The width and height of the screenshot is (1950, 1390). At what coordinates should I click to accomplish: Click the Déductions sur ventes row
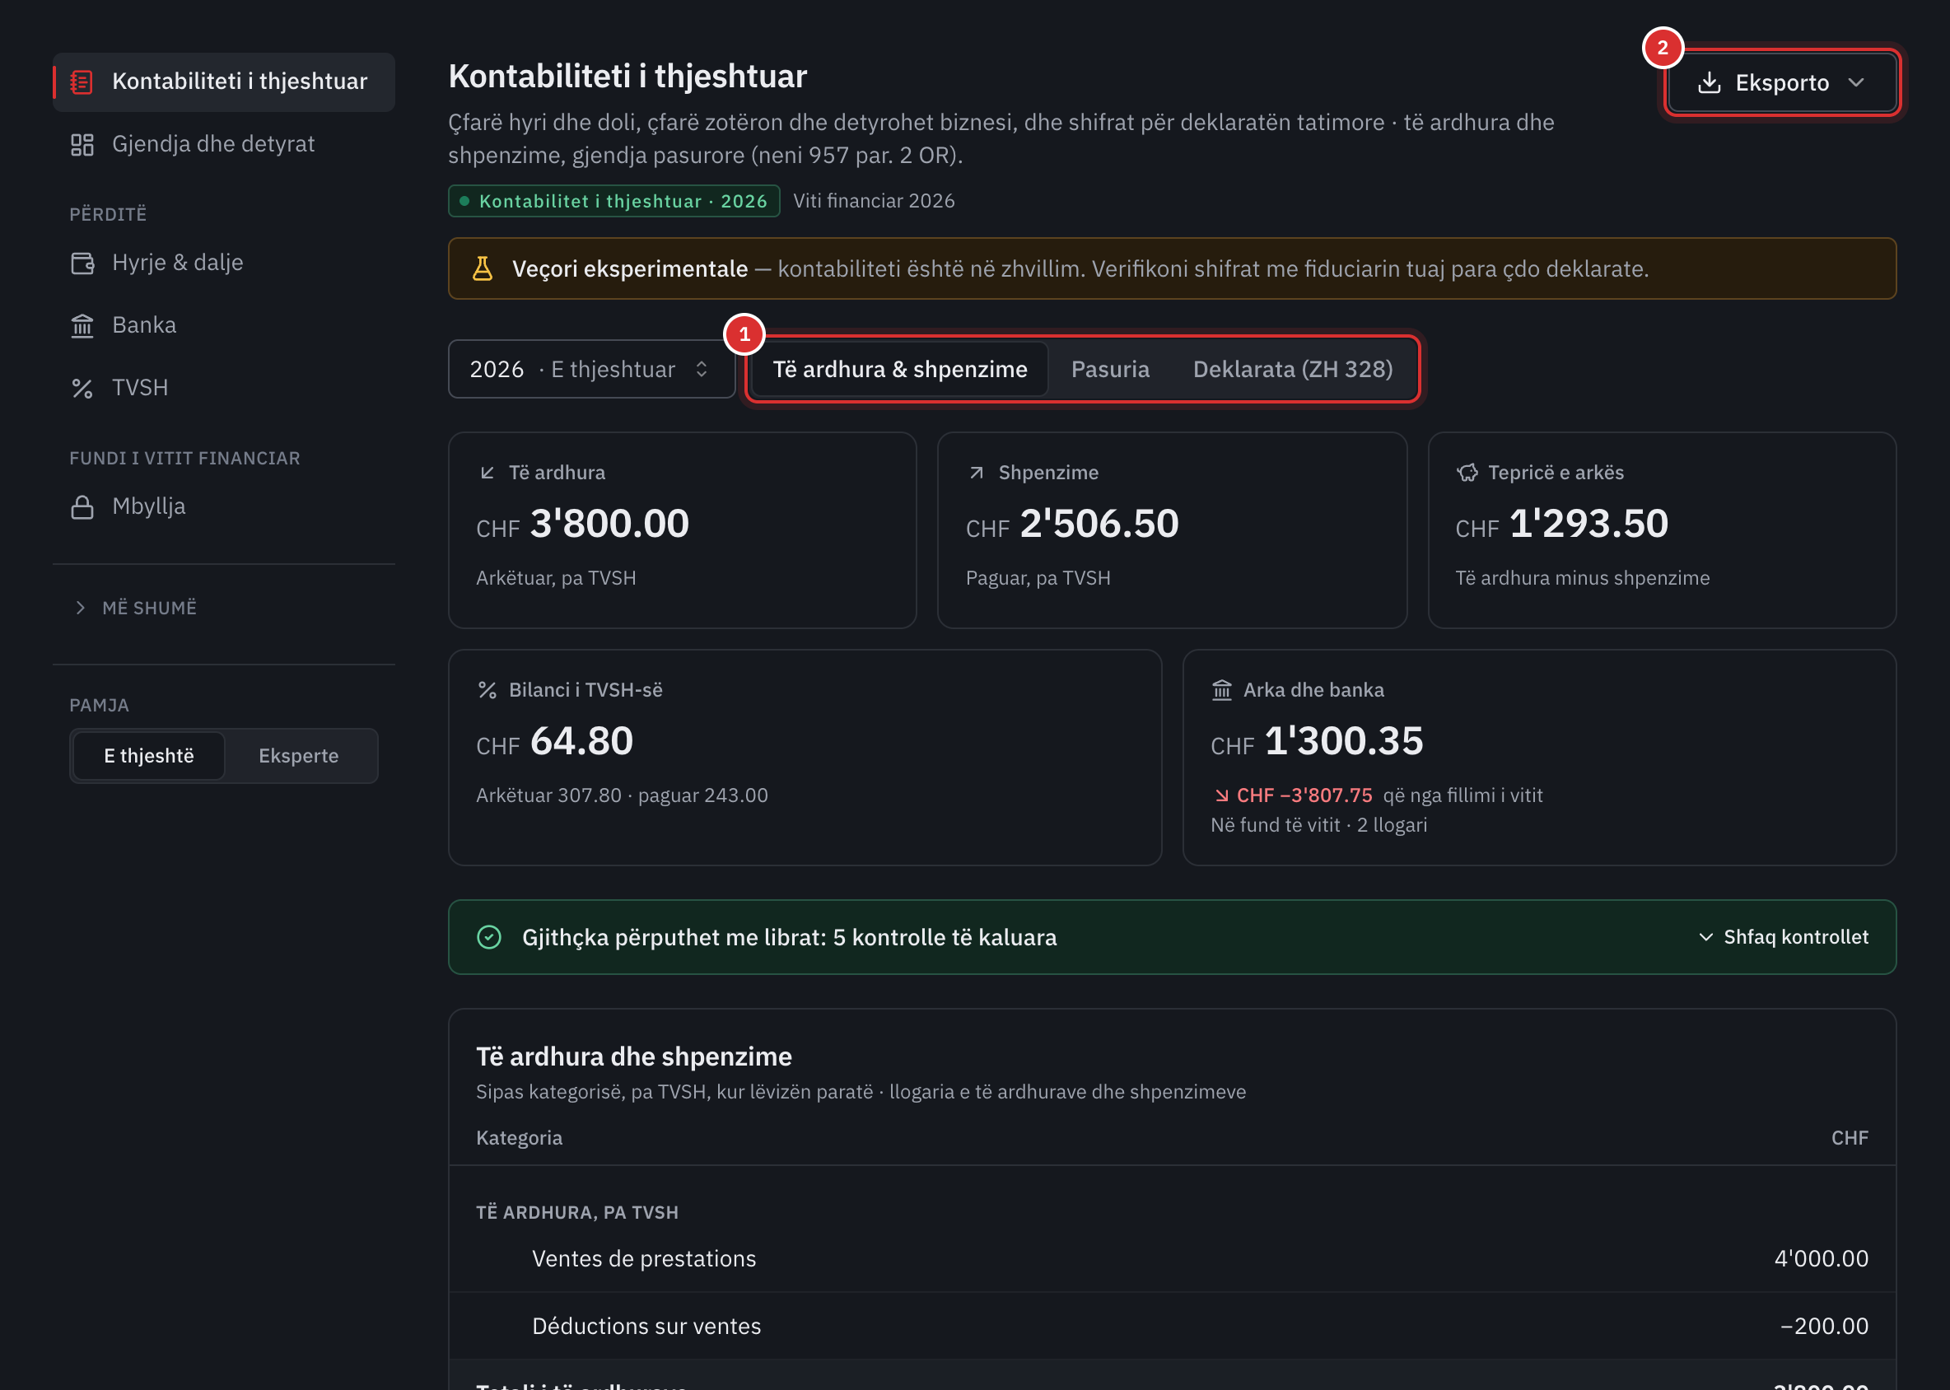pos(1172,1326)
